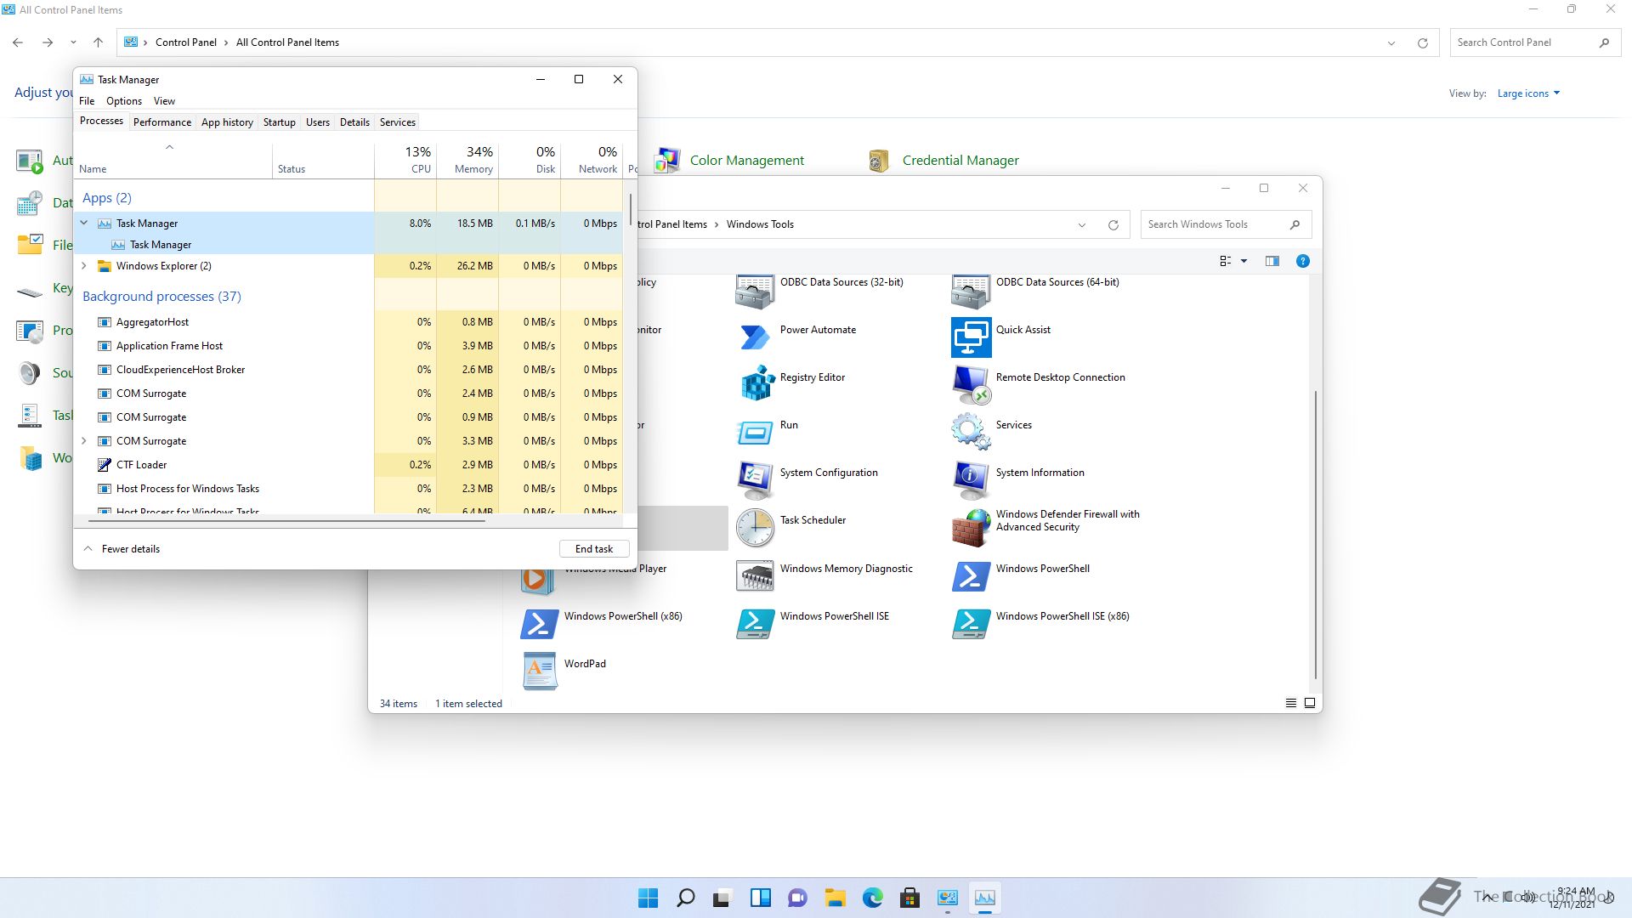The height and width of the screenshot is (918, 1632).
Task: Open System Information icon
Action: pyautogui.click(x=971, y=479)
